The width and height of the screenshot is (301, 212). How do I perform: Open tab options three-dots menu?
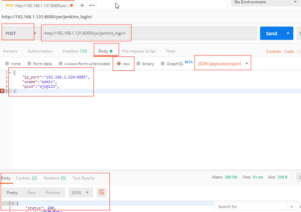pos(92,5)
